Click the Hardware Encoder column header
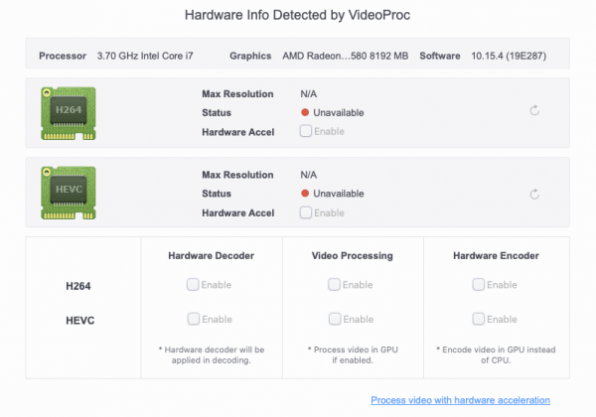Viewport: 596px width, 417px height. 497,255
